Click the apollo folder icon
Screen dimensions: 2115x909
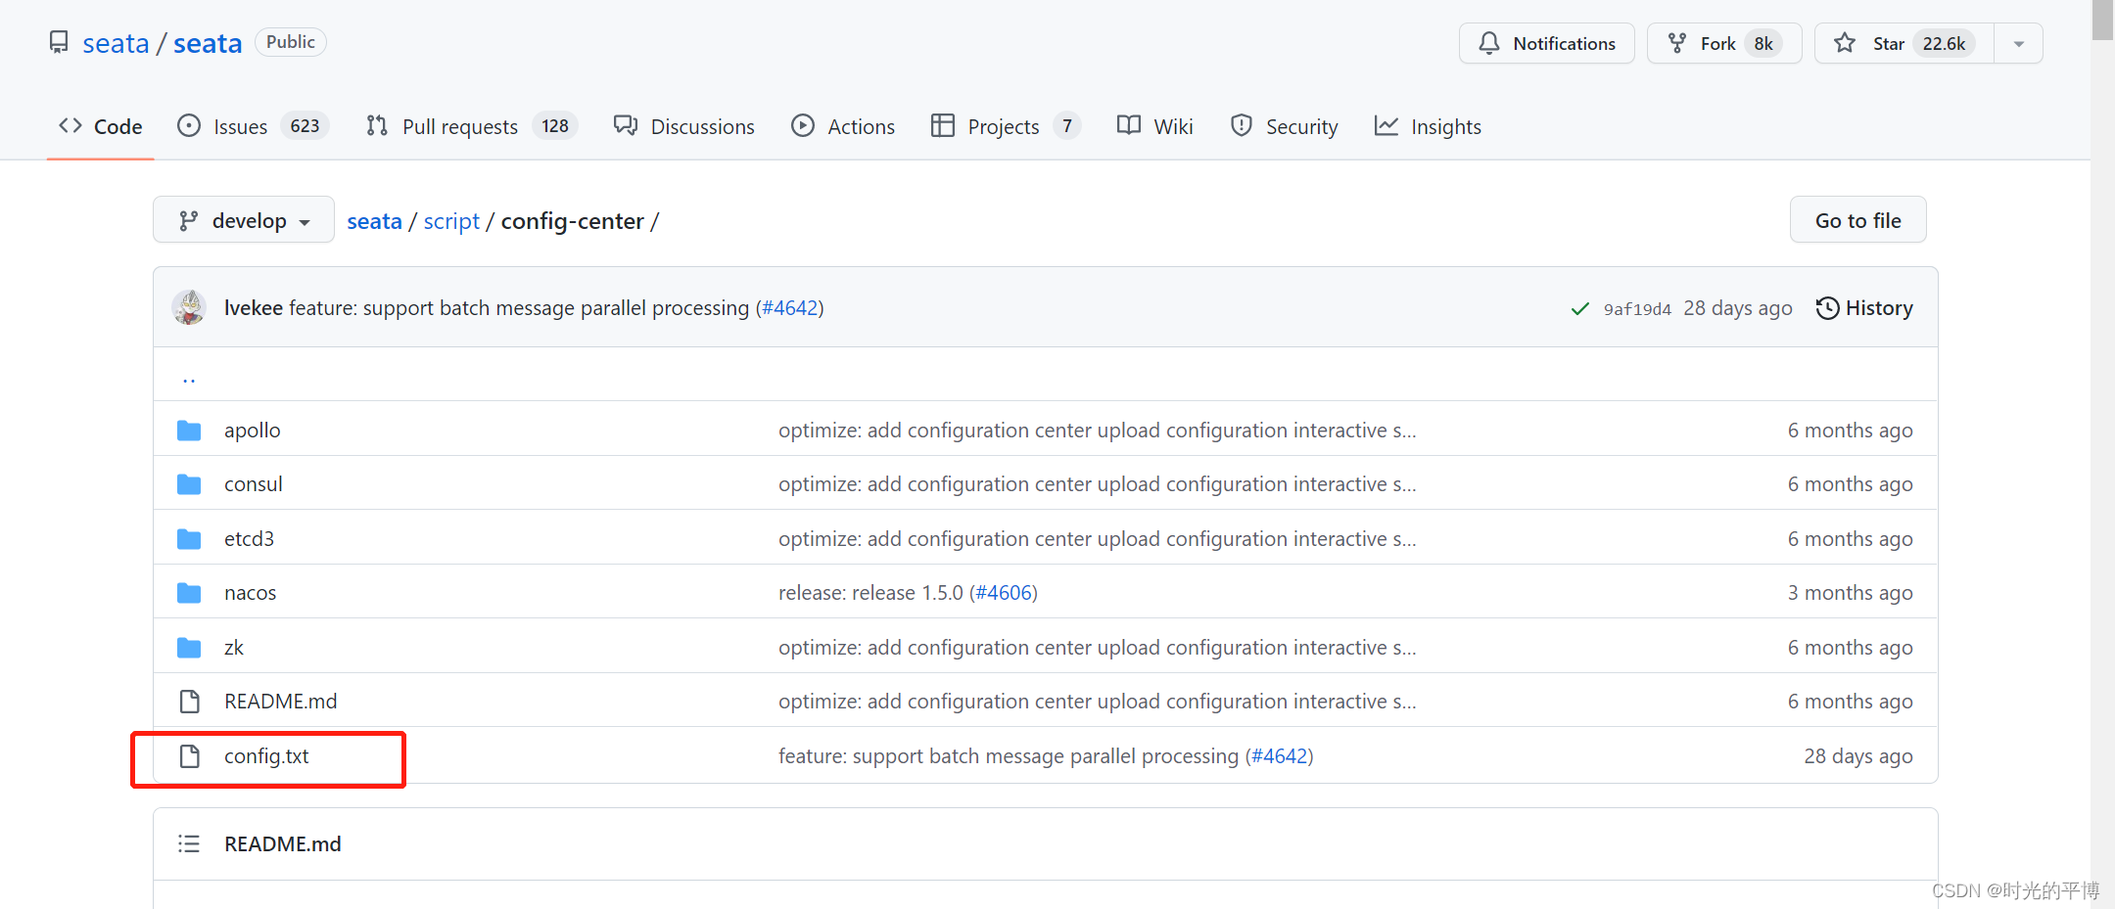189,431
